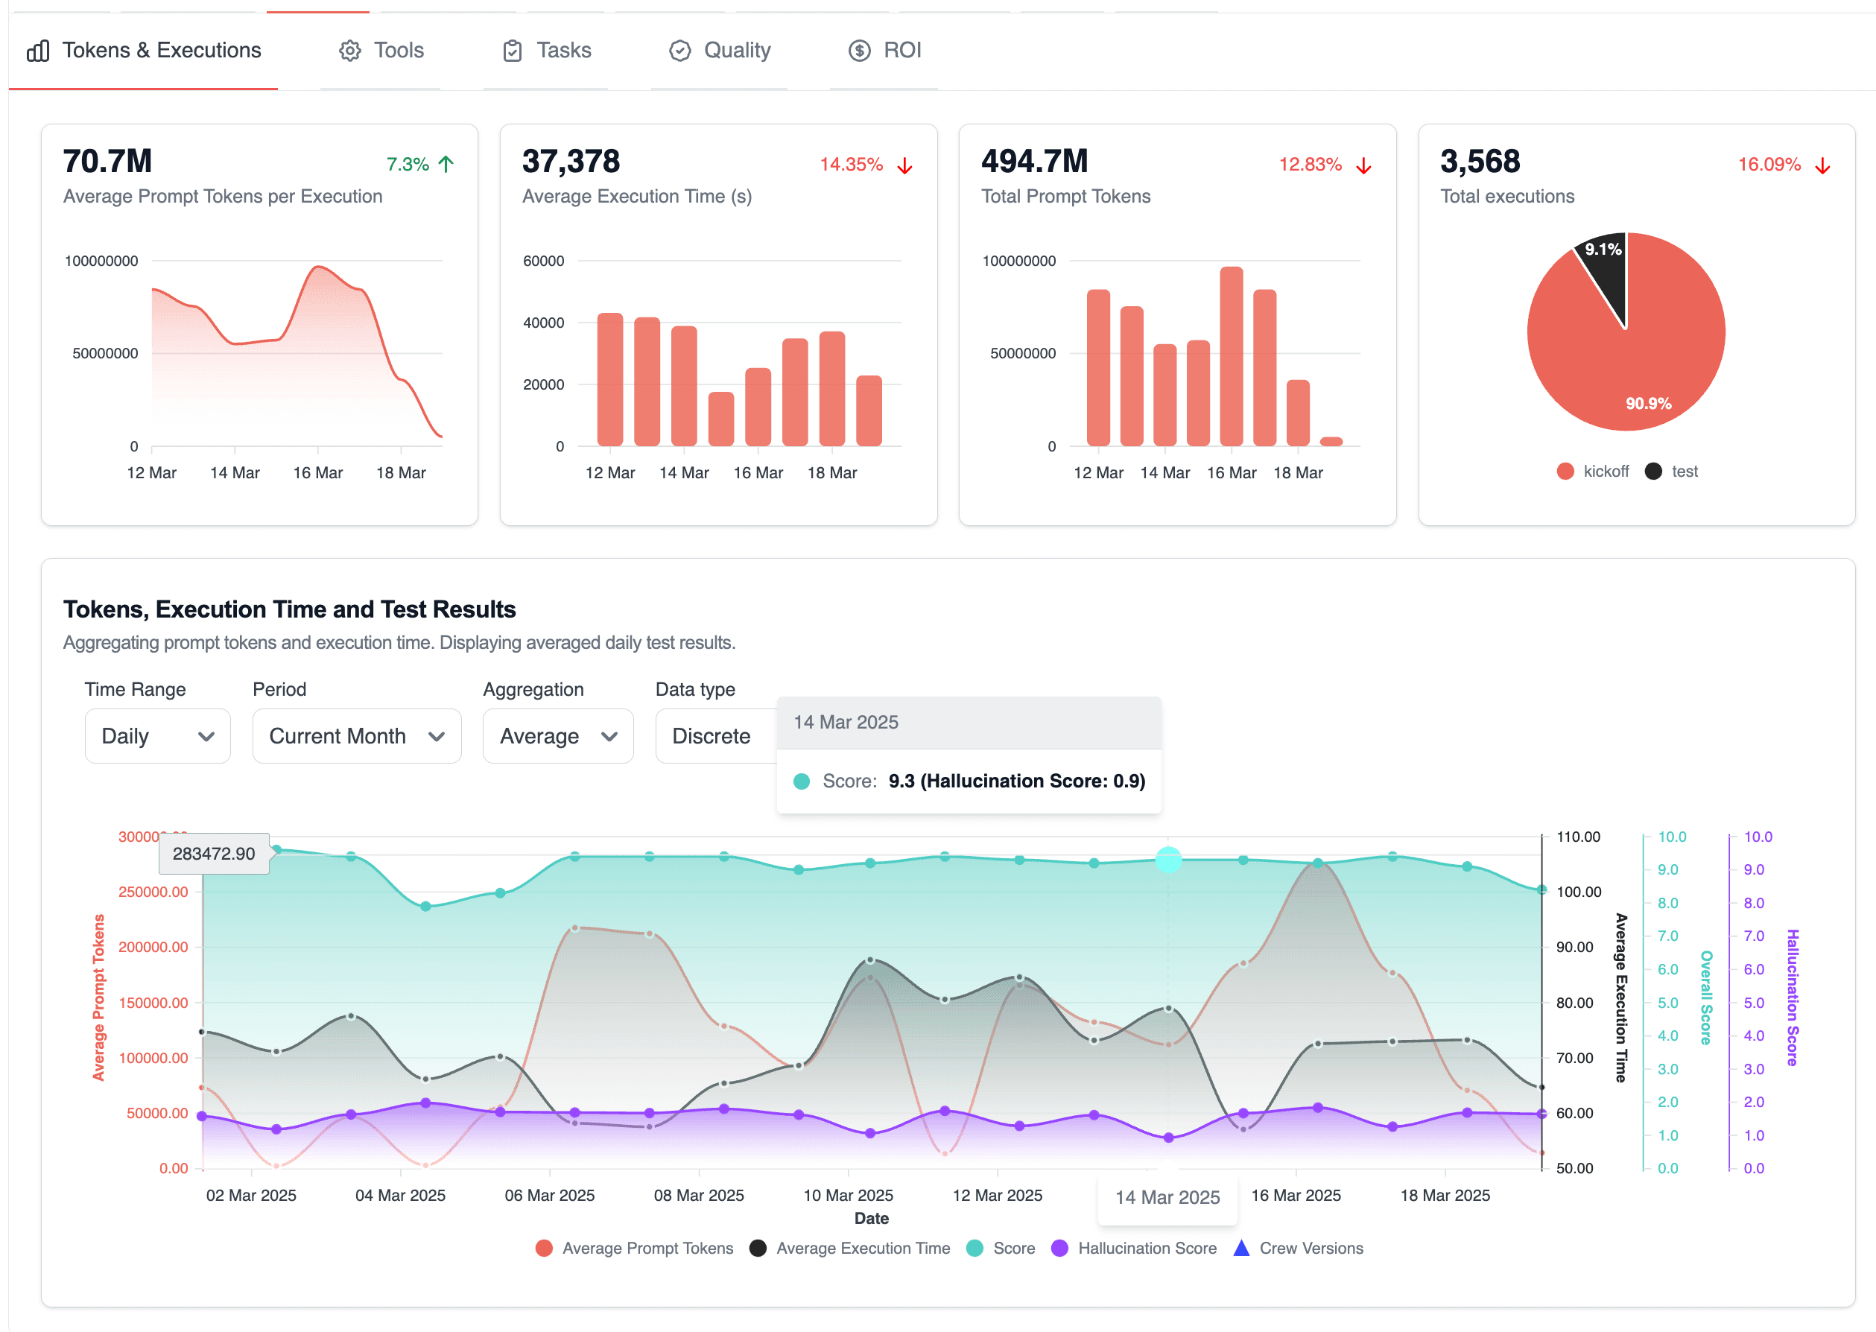
Task: Click the 283472.90 value tooltip on the chart
Action: (x=213, y=853)
